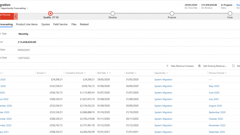
Task: Click the 01/12/2020 start date cell
Action: pos(103,125)
